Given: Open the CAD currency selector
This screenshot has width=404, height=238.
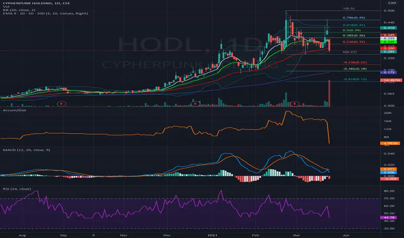Looking at the screenshot, I should click(392, 3).
